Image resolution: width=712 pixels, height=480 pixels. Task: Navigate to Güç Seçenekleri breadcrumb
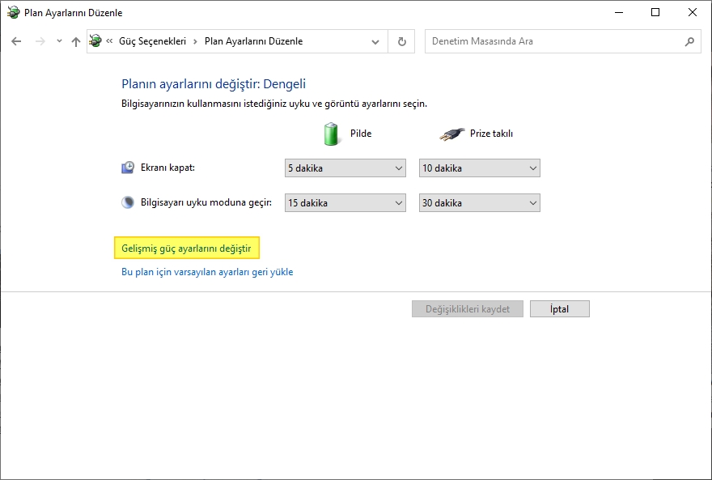(x=151, y=40)
